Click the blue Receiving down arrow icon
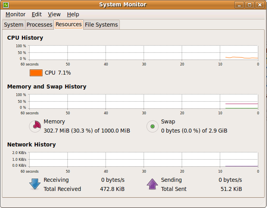Screen dimensions: 267x208 pos(35,184)
